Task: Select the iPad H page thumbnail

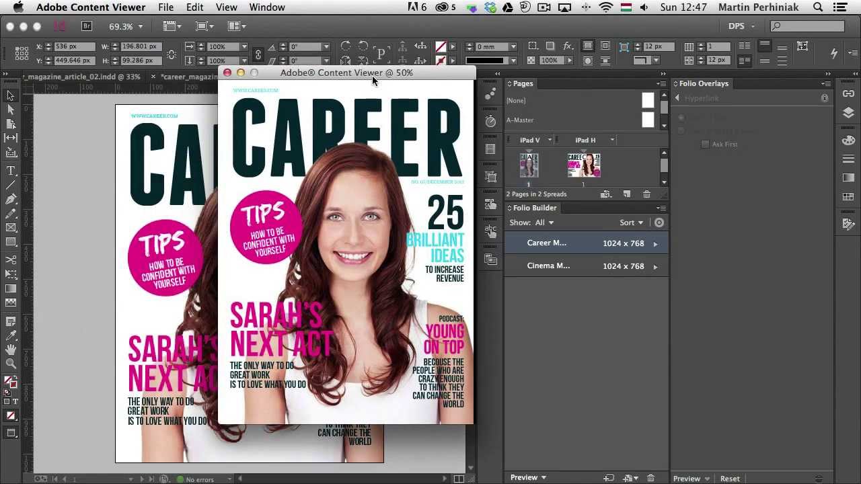Action: (x=583, y=165)
